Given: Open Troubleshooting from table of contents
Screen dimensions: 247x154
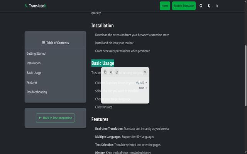Looking at the screenshot, I should (37, 92).
